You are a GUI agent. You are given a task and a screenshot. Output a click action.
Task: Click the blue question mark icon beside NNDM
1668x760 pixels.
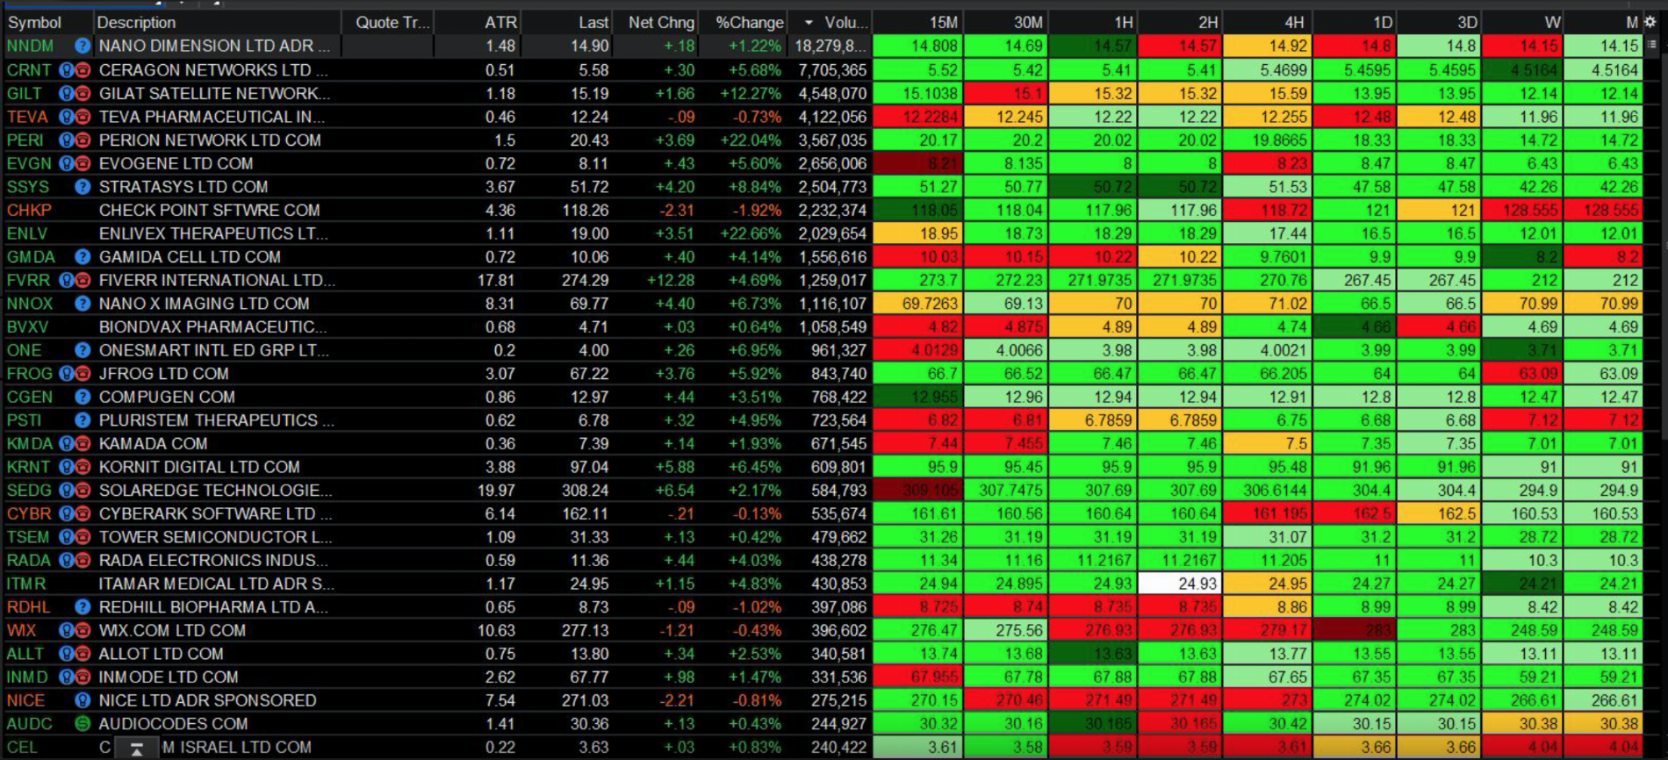[x=83, y=46]
